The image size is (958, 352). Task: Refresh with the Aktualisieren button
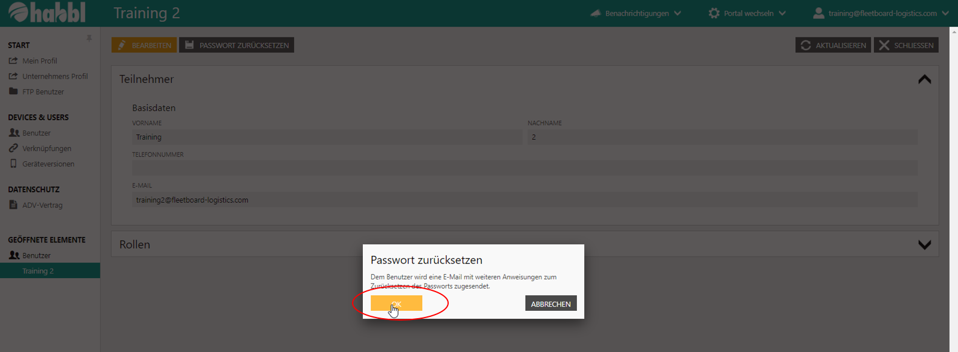point(833,45)
